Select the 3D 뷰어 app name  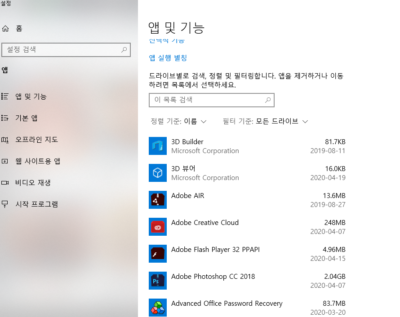click(x=183, y=169)
